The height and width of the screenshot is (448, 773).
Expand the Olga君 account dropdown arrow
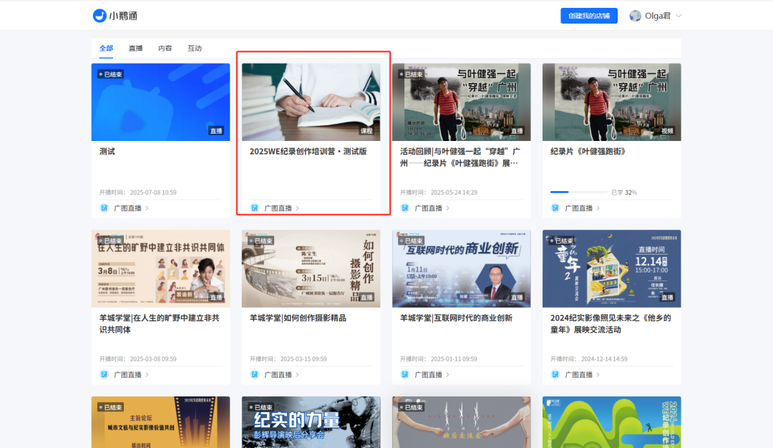pos(679,16)
